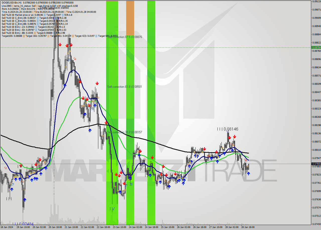
Task: Click the '27 Jan 10:00' time label
Action: (216, 227)
